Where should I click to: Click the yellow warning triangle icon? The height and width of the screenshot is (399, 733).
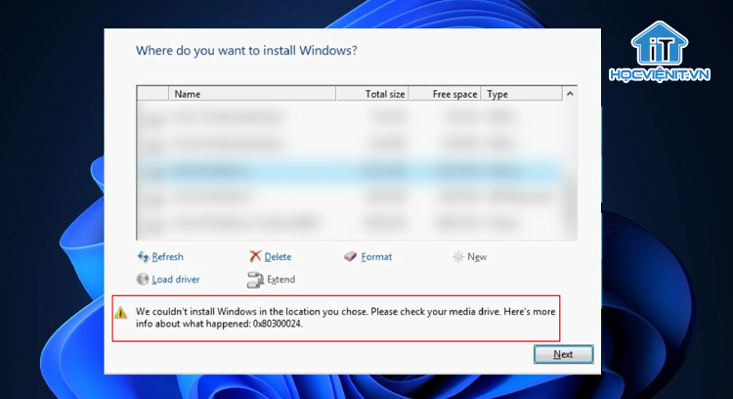pyautogui.click(x=121, y=313)
